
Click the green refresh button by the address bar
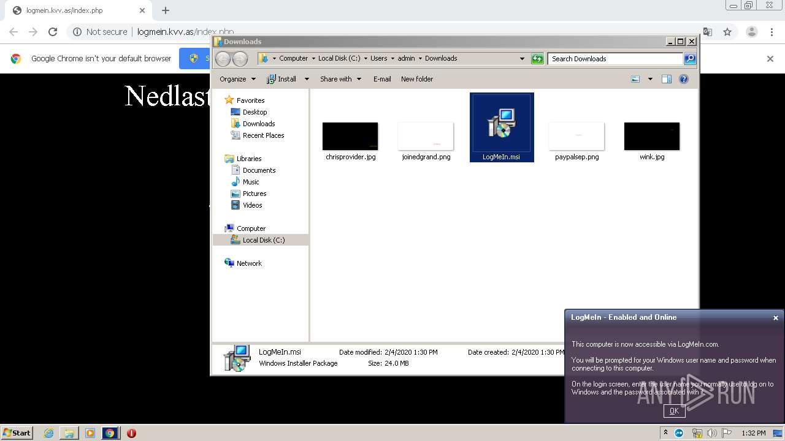point(537,59)
